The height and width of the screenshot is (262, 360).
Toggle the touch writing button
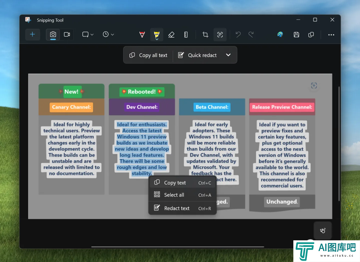(x=323, y=231)
